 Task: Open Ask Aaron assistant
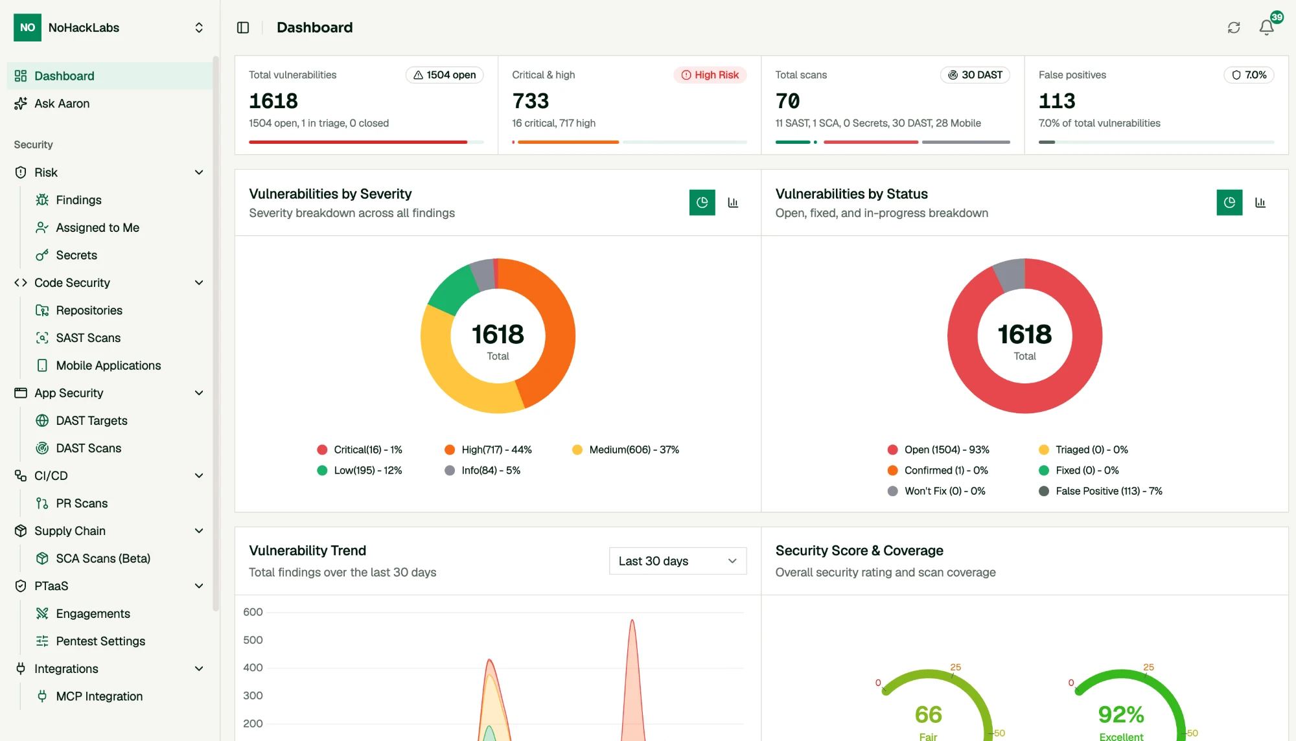click(x=109, y=104)
